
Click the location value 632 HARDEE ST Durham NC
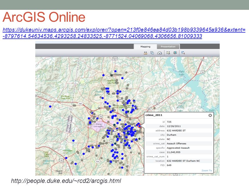click(x=183, y=161)
